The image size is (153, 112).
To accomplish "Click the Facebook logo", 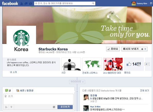I will click(x=10, y=4).
